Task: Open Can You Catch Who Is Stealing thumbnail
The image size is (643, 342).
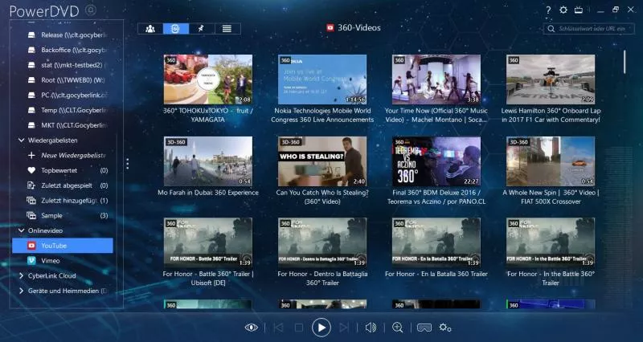Action: 322,161
